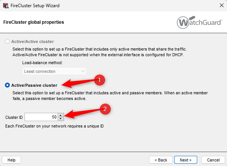
Task: Click the Active/Active cluster label text
Action: 32,41
